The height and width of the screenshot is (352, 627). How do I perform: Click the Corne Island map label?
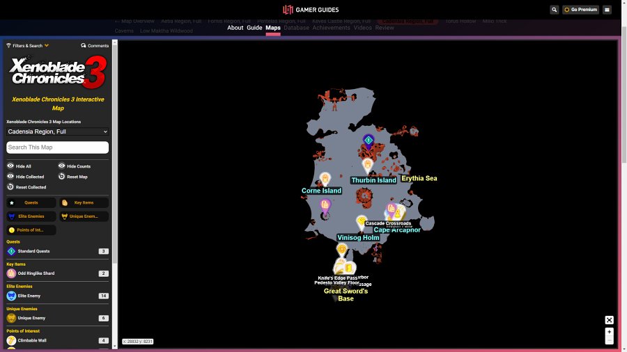321,191
